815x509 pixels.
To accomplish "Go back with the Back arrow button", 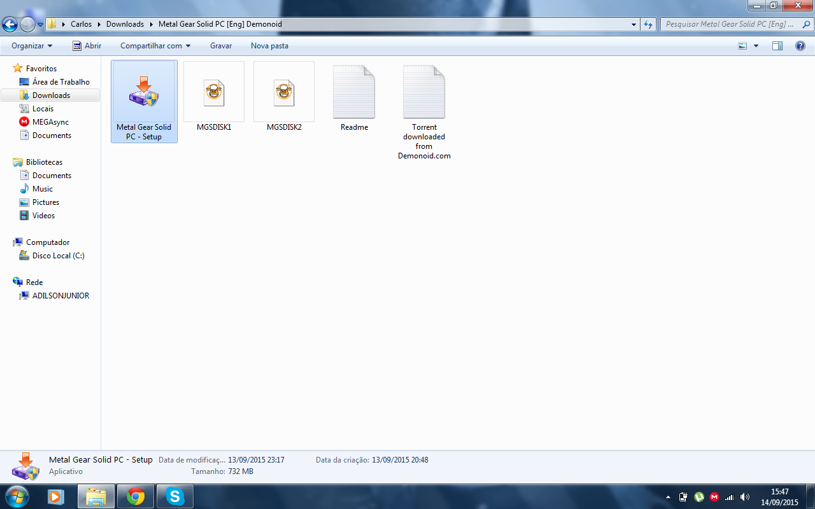I will click(10, 25).
